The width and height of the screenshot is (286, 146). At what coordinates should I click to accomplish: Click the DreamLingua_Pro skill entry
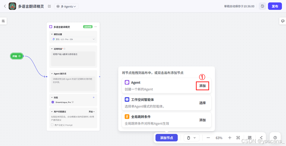(x=62, y=102)
